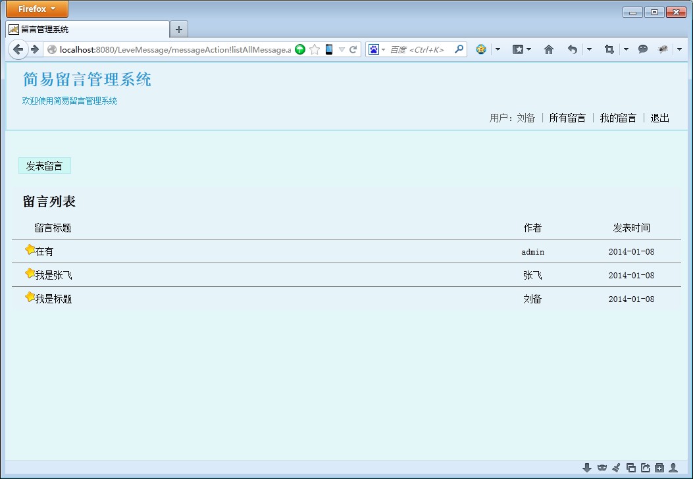Screen dimensions: 693x479
Task: Open the message titled 我是标题
Action: tap(53, 299)
